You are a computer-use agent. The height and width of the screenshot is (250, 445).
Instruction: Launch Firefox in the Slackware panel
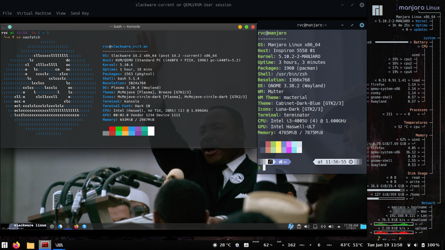(x=76, y=226)
